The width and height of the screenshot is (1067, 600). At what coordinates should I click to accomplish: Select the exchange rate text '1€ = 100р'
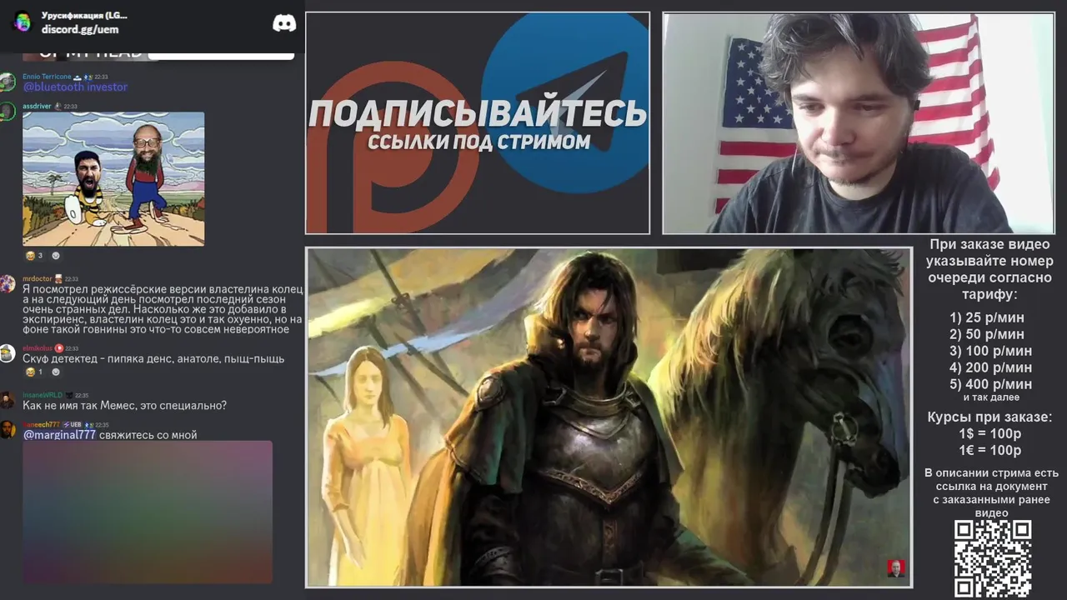(x=990, y=451)
